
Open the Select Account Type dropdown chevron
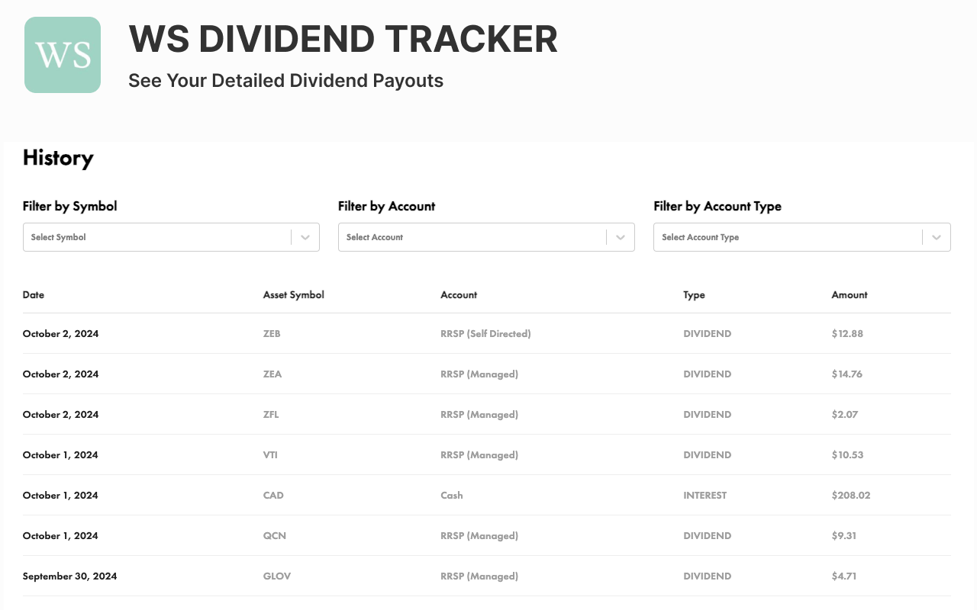click(x=936, y=237)
